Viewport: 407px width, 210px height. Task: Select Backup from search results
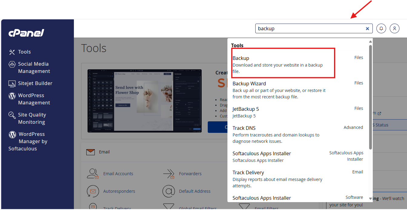(x=241, y=58)
